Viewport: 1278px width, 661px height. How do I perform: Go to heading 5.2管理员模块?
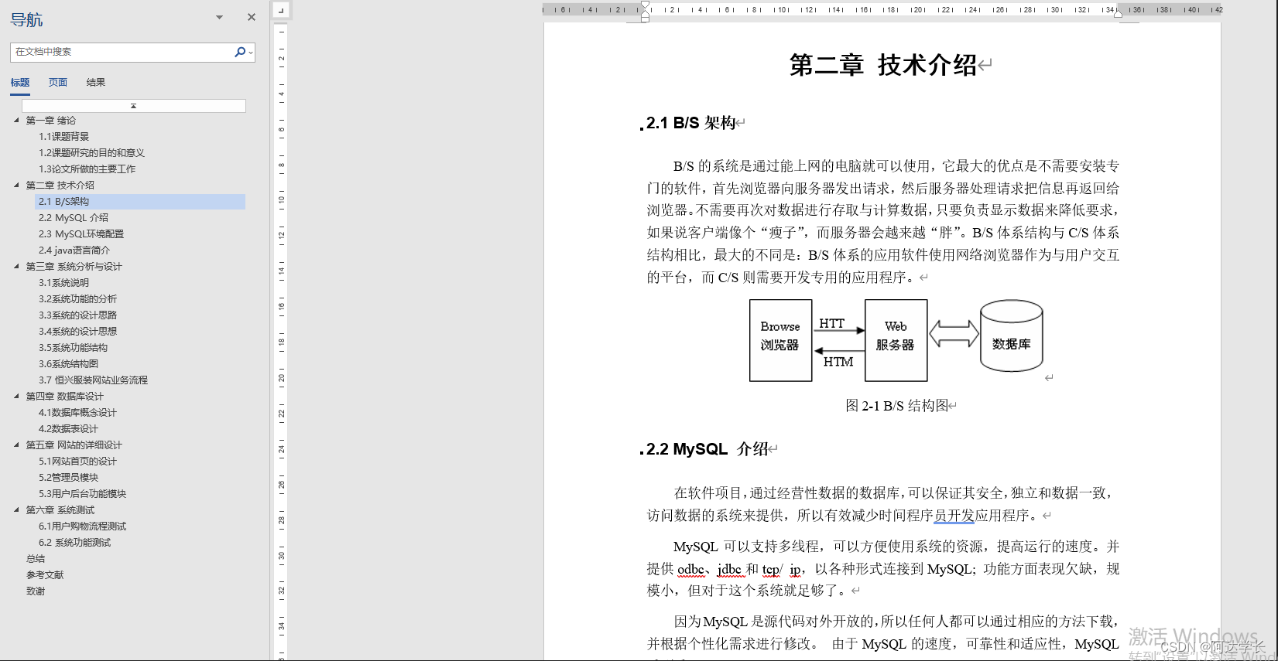[x=69, y=478]
